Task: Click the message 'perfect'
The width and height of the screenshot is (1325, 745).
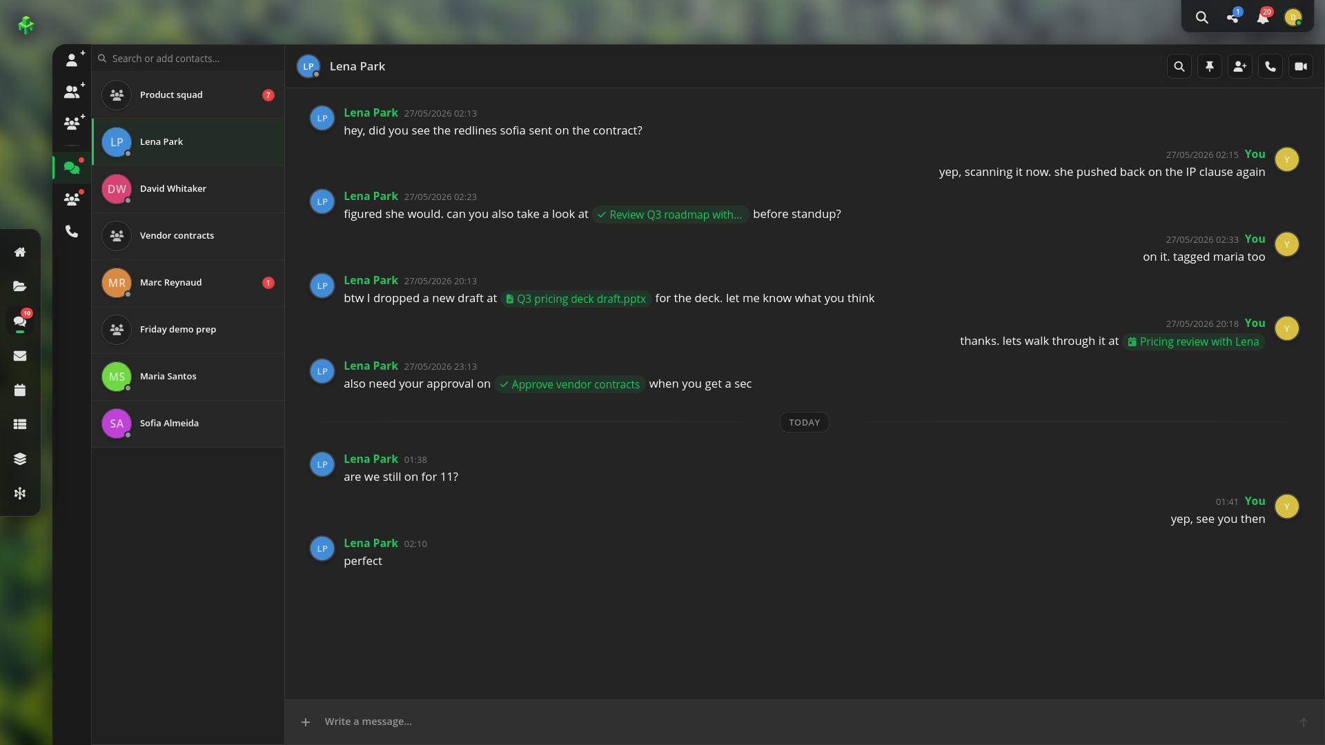Action: 363,561
